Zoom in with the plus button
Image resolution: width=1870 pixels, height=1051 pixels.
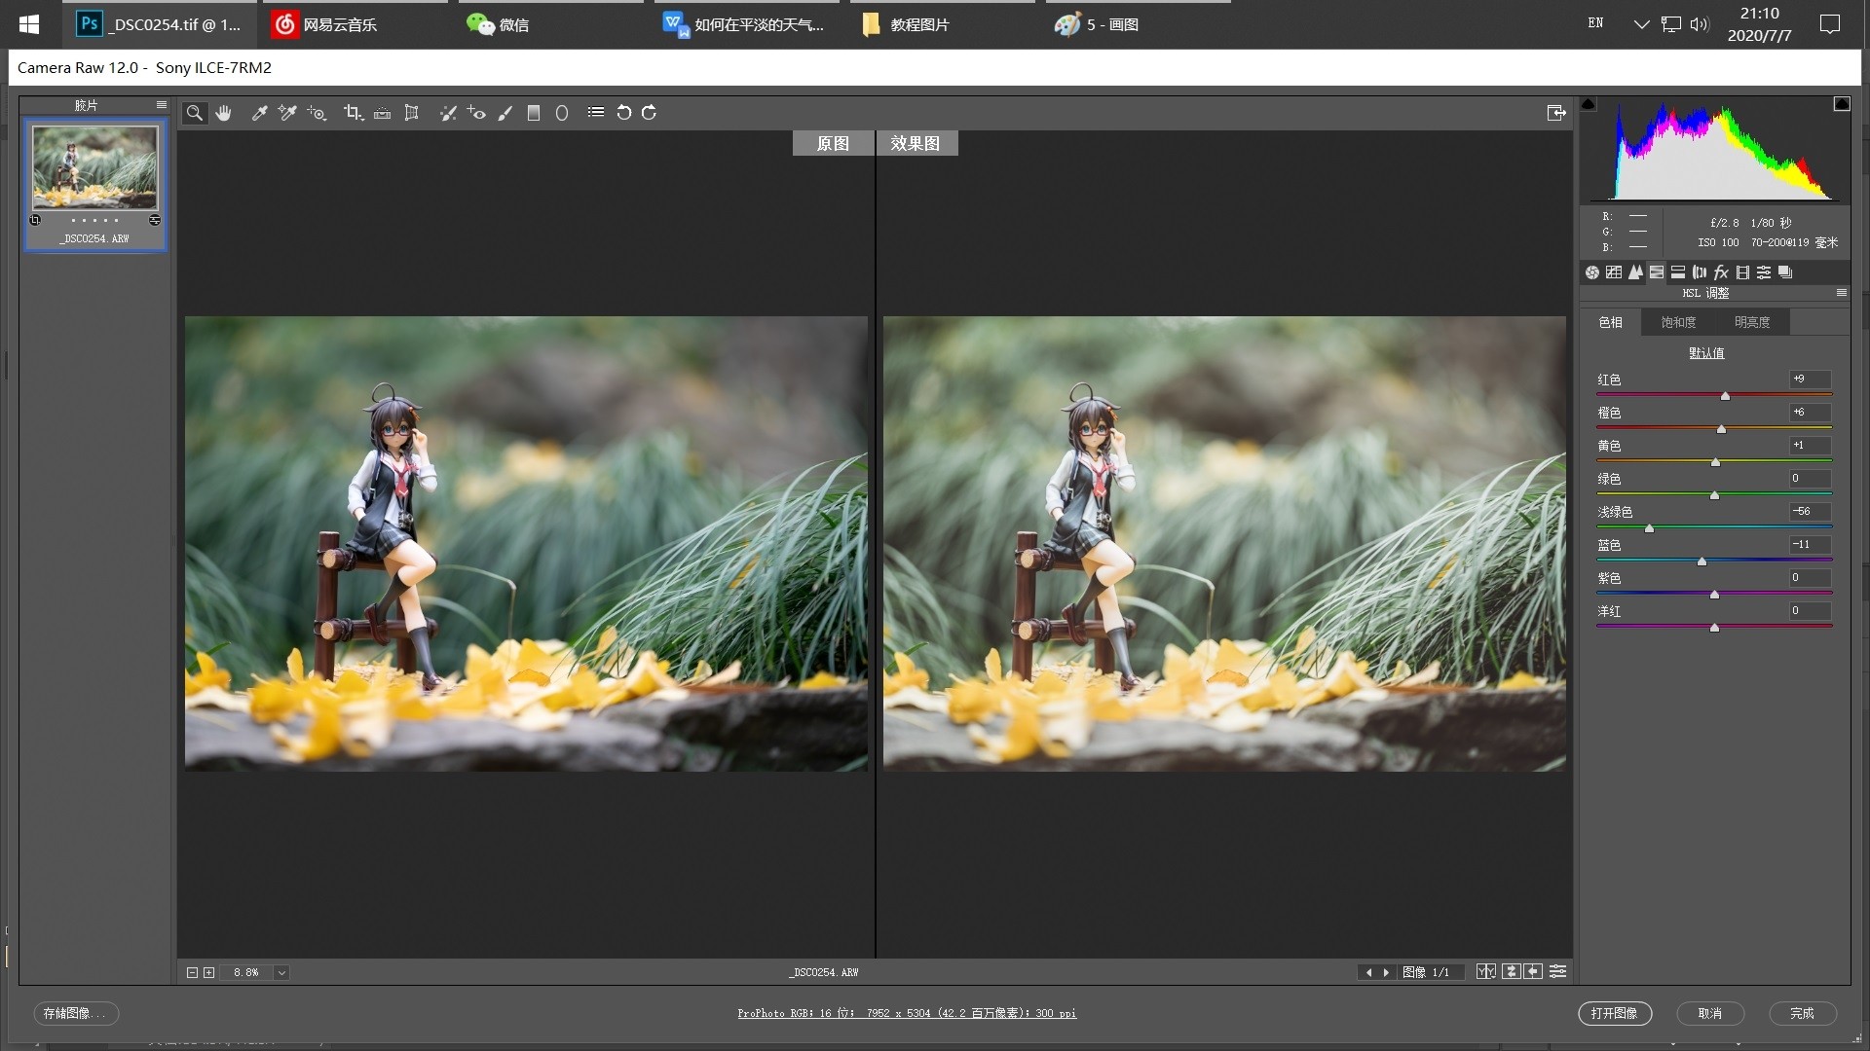[208, 972]
